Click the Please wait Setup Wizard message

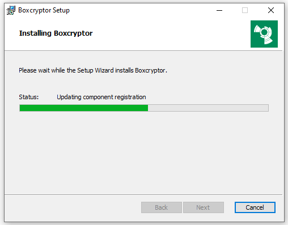pos(93,70)
